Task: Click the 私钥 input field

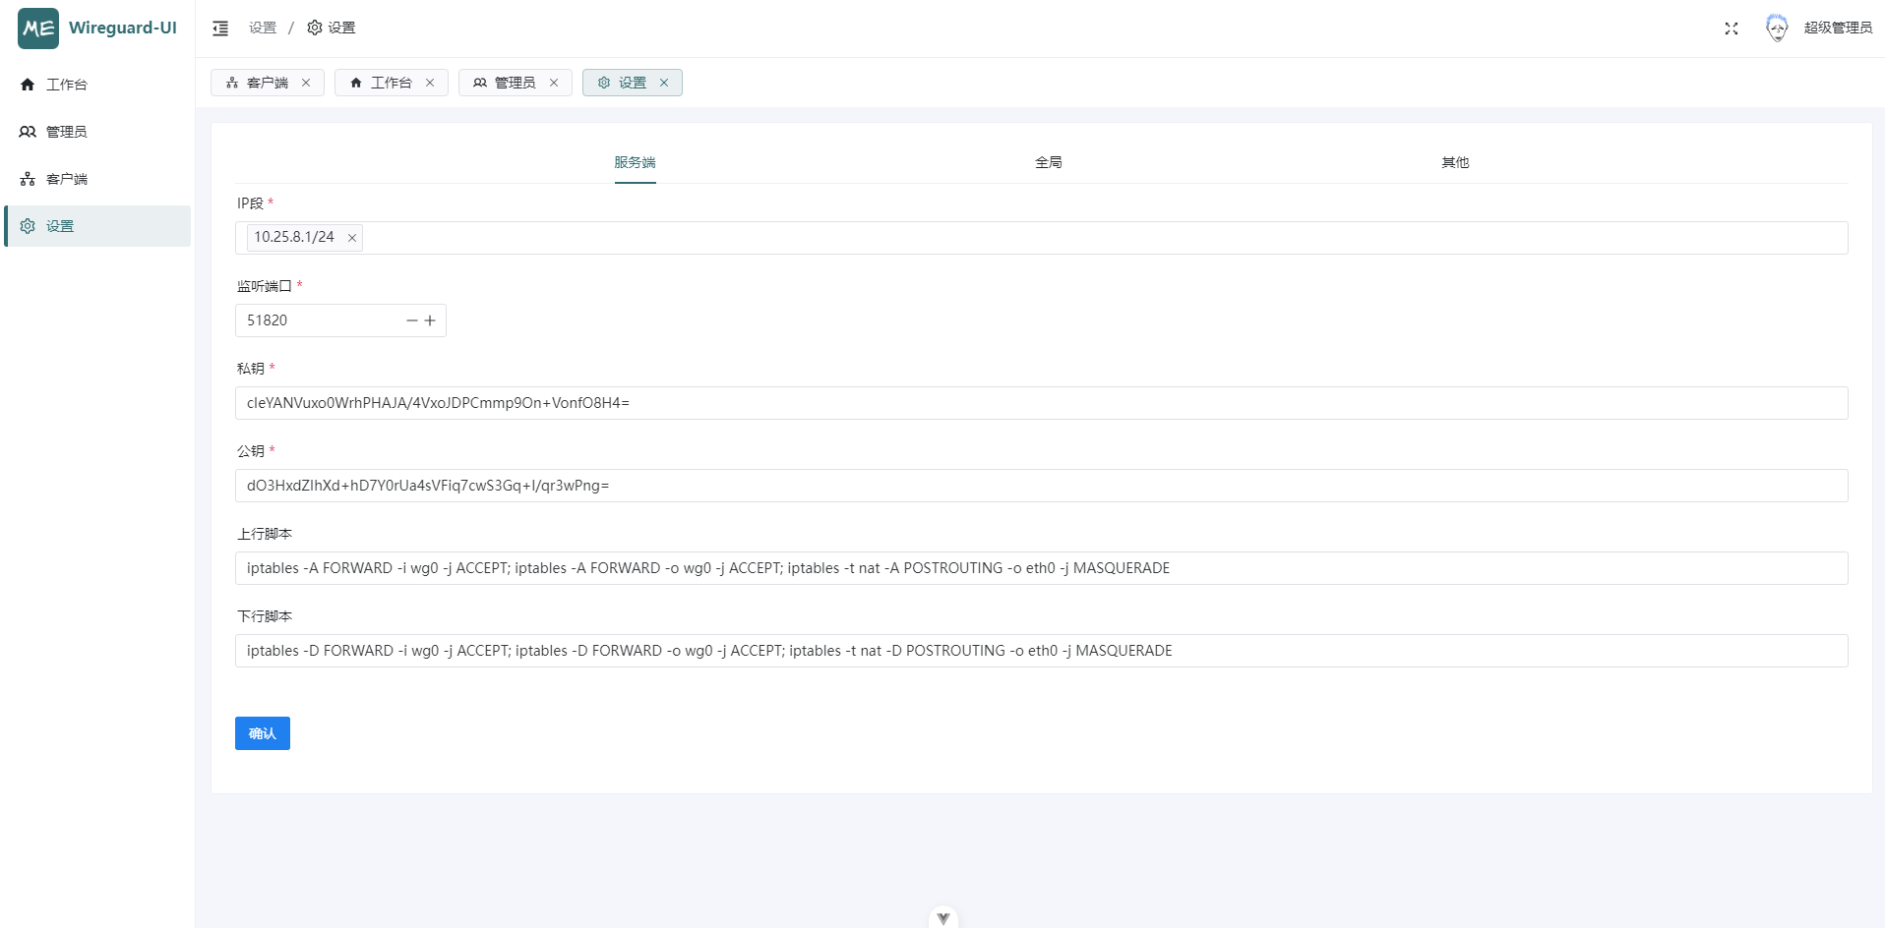Action: coord(1041,403)
